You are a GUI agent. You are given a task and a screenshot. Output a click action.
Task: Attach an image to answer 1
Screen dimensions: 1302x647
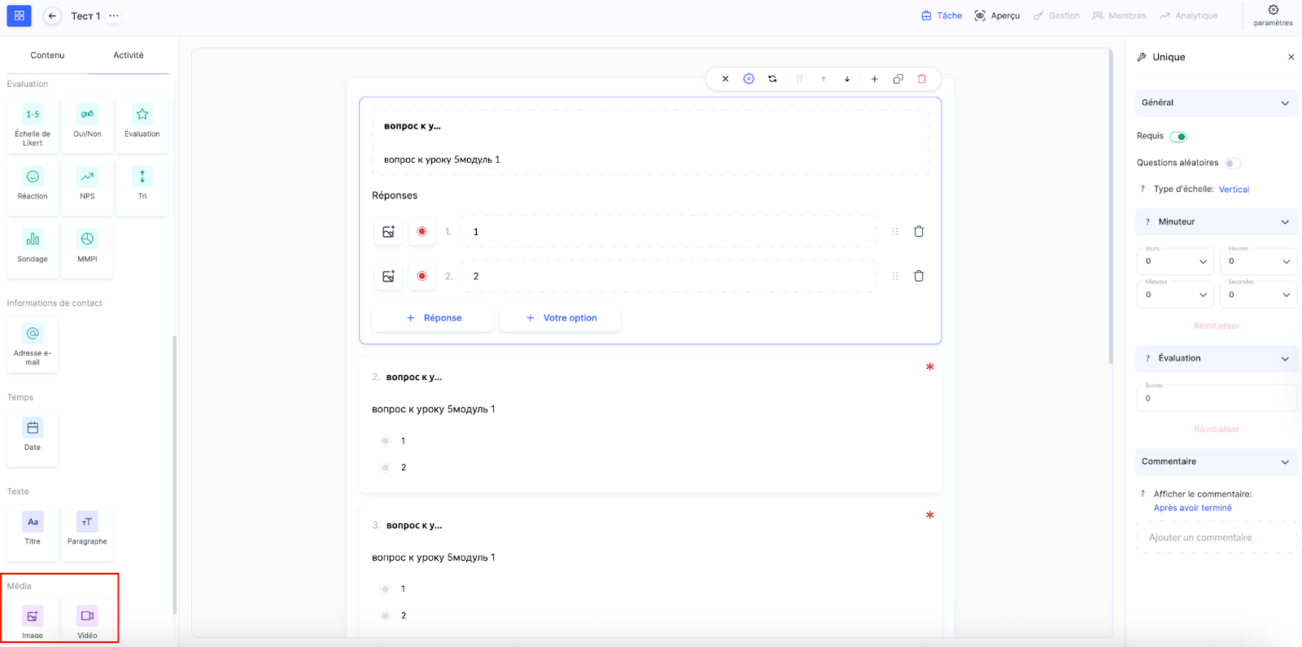click(x=388, y=232)
